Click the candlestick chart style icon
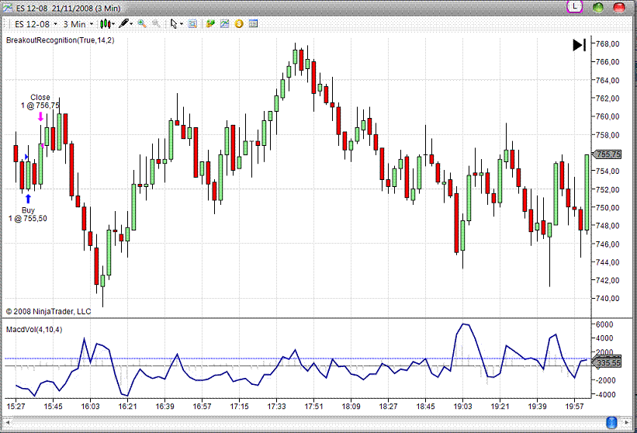637x433 pixels. click(105, 24)
